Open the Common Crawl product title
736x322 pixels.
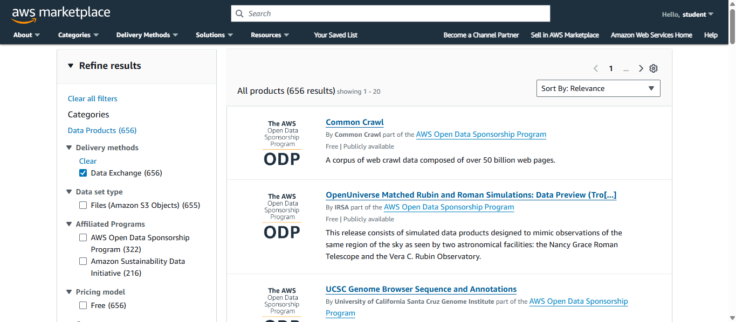tap(355, 122)
